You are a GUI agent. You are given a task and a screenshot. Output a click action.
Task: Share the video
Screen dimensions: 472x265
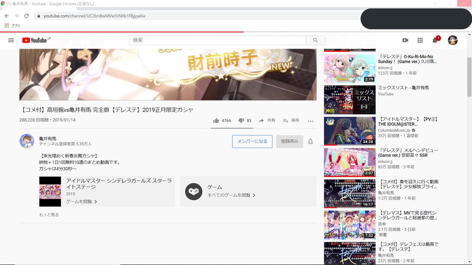pyautogui.click(x=267, y=121)
